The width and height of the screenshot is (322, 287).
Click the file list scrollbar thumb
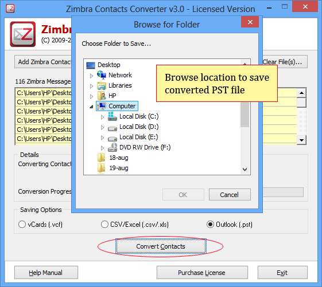pyautogui.click(x=301, y=103)
